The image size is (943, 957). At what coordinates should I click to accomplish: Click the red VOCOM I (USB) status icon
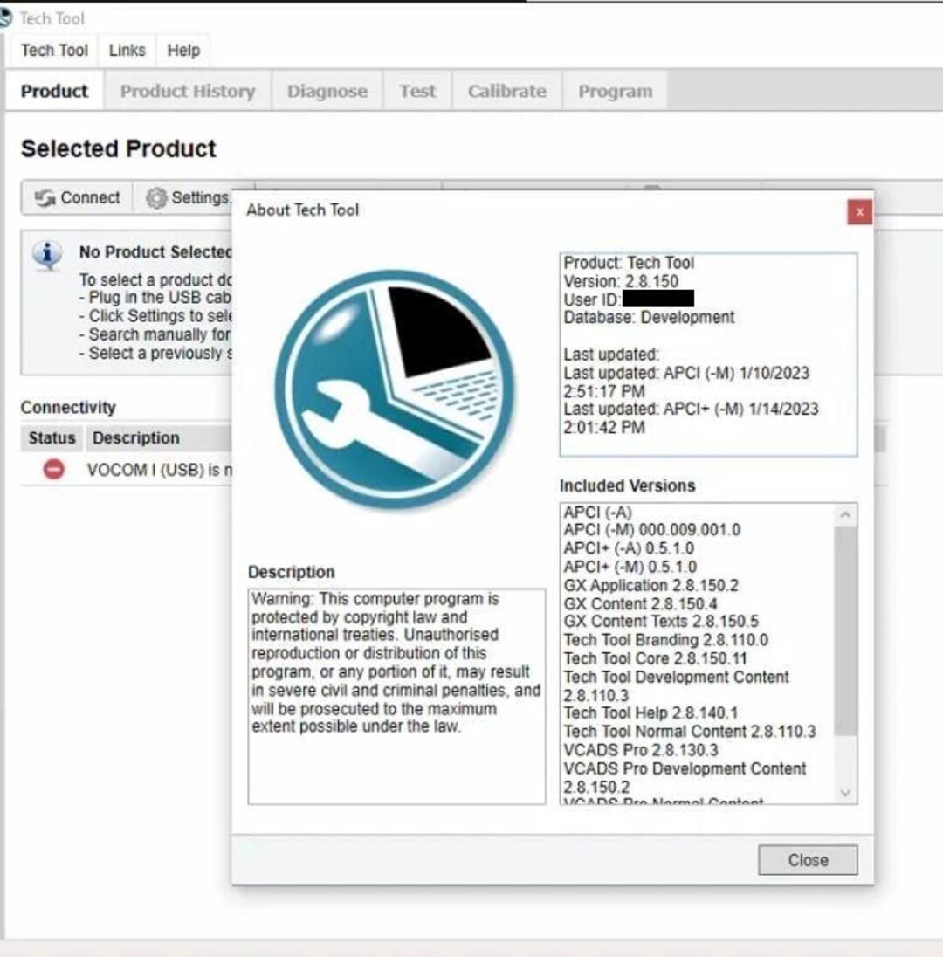coord(52,469)
